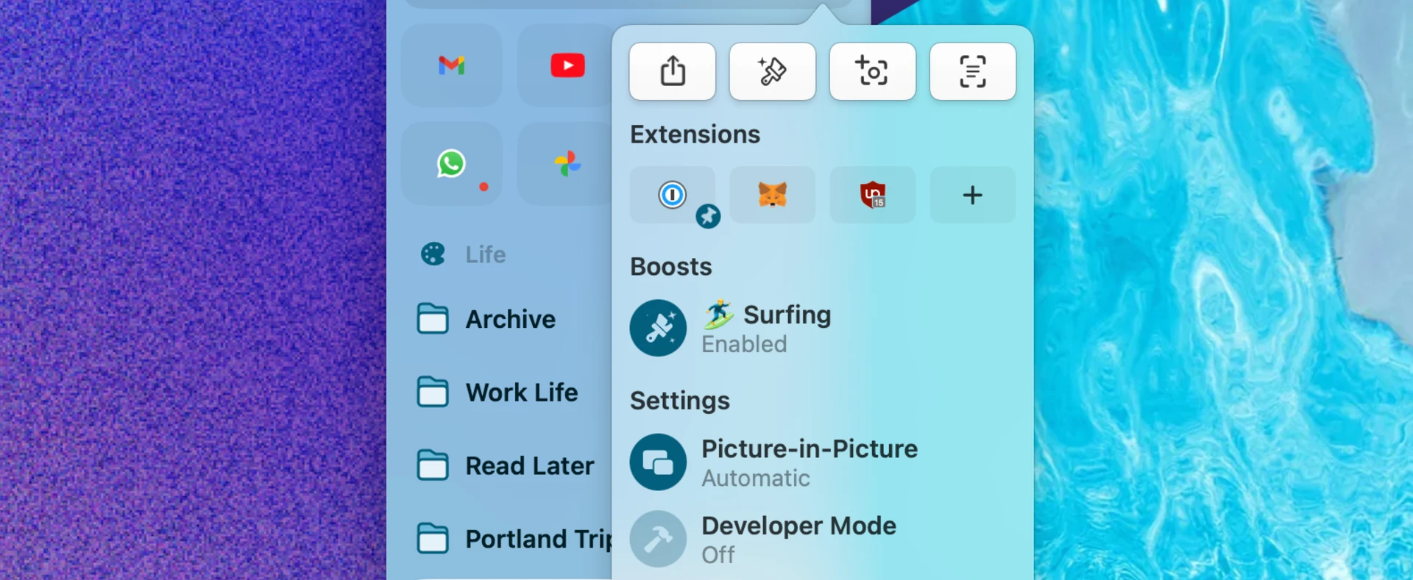Click the Enabled status under Surfing

(x=744, y=344)
